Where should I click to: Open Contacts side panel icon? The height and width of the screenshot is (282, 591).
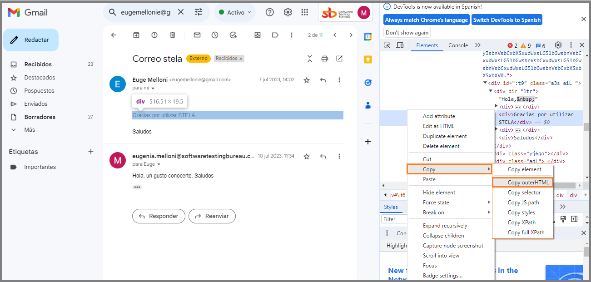coord(368,105)
